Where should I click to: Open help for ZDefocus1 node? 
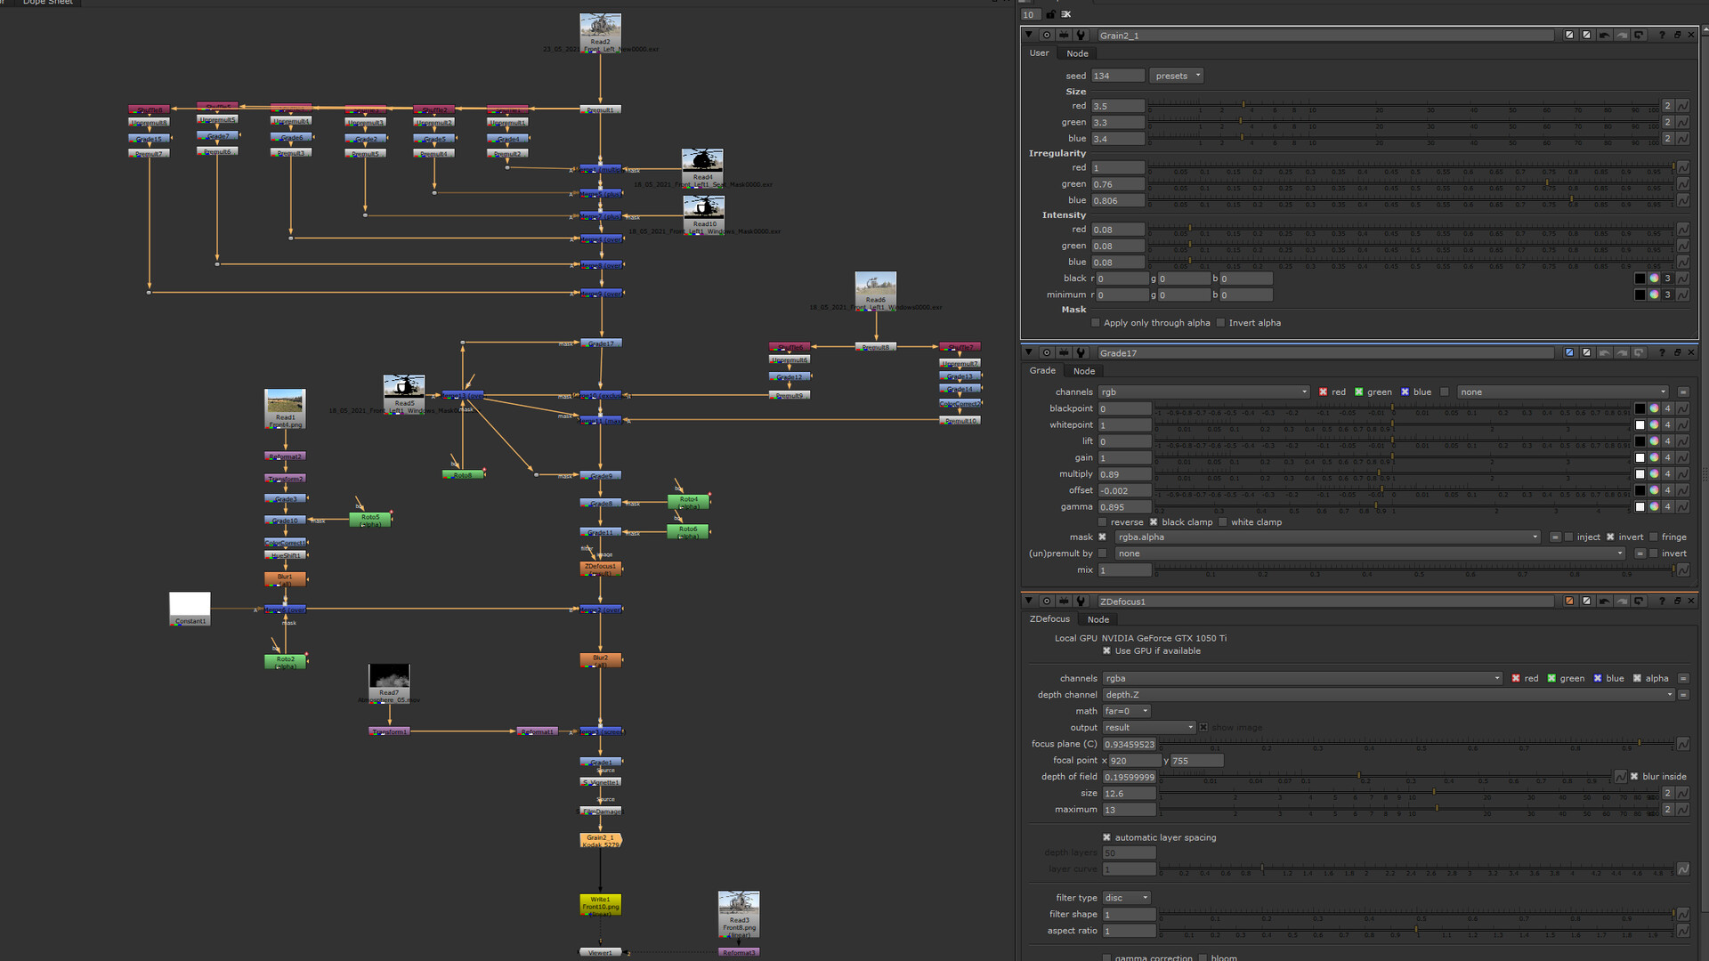coord(1662,602)
